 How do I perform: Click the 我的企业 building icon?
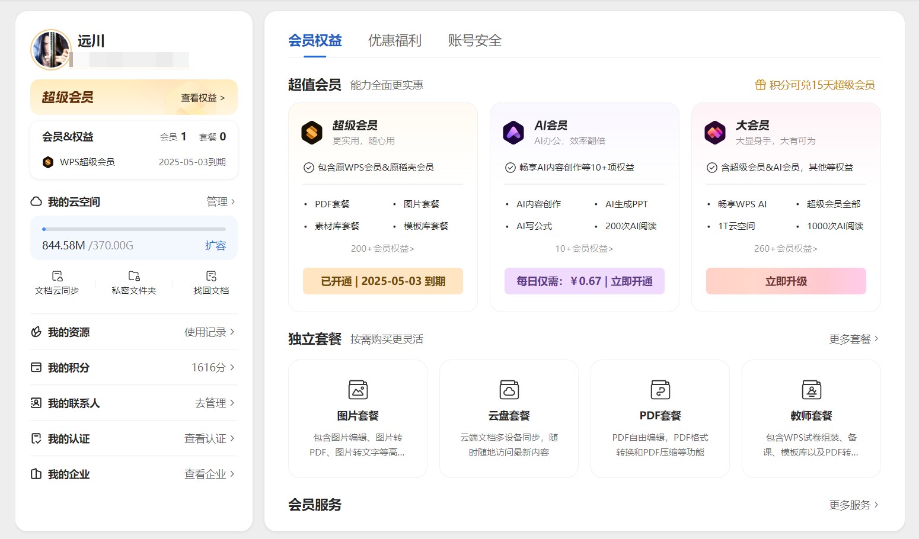pos(36,474)
